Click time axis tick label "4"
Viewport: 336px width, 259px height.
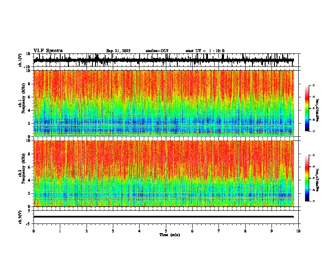click(x=140, y=231)
